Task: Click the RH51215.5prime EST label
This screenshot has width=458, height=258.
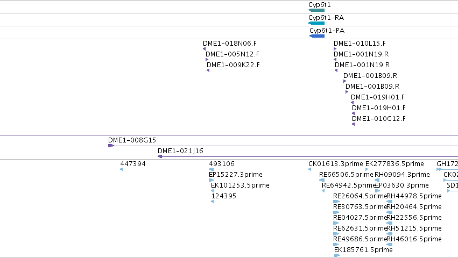Action: point(414,228)
